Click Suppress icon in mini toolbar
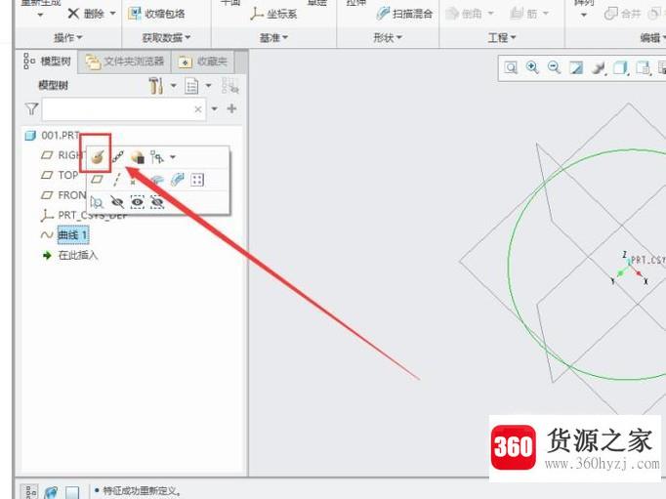 pos(138,157)
